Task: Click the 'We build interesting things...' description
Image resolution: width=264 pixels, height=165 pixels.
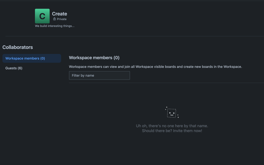Action: point(54,26)
